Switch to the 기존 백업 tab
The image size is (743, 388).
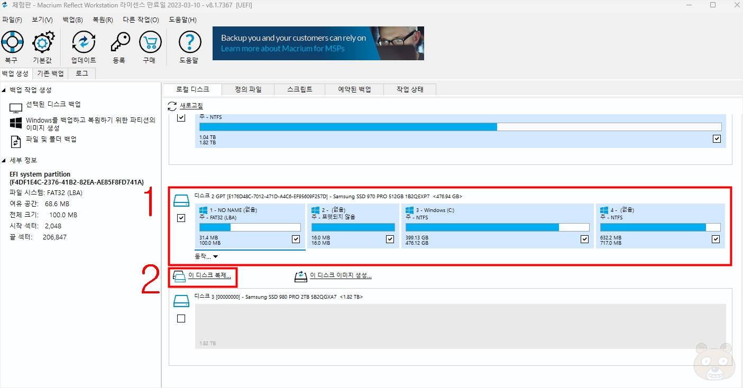click(50, 73)
